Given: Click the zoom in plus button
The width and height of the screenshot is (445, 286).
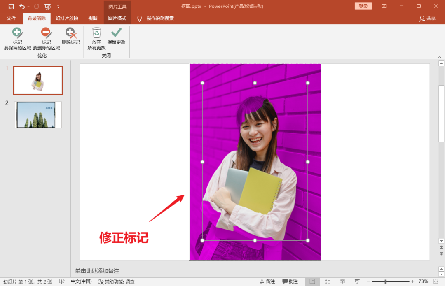Looking at the screenshot, I should point(412,281).
